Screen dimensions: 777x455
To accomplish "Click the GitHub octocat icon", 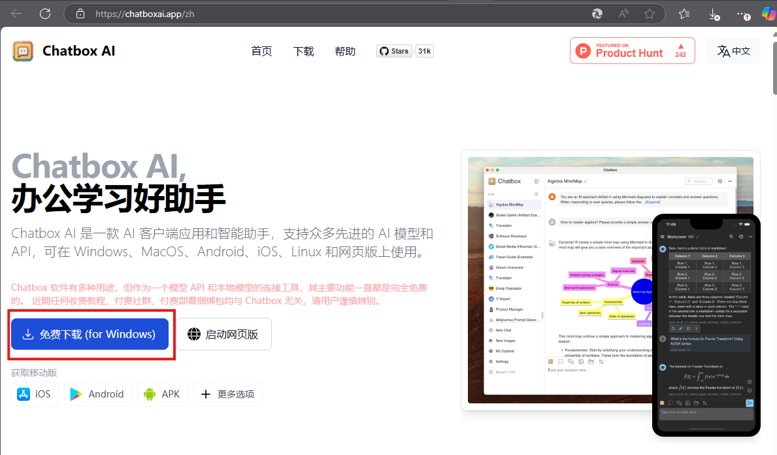I will [x=384, y=51].
